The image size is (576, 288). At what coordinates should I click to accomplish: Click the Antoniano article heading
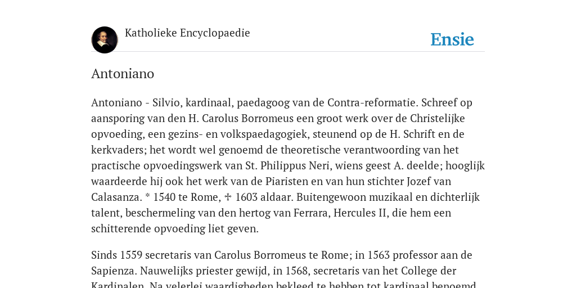pyautogui.click(x=123, y=74)
